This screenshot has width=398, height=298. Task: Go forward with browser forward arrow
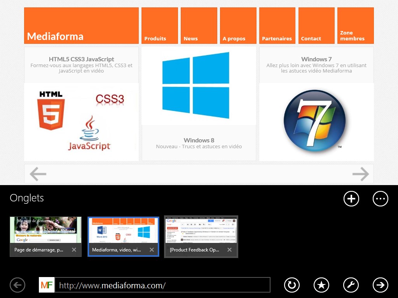point(380,285)
